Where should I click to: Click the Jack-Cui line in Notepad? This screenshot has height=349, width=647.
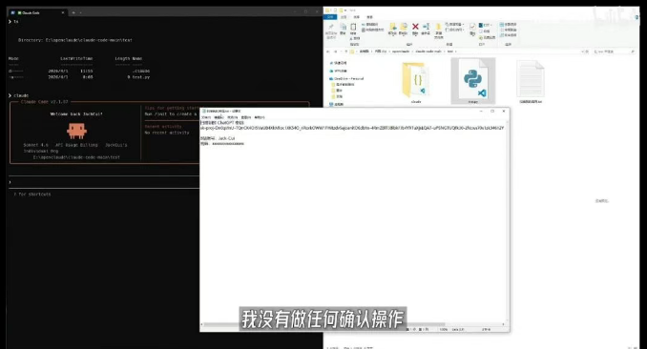pyautogui.click(x=218, y=138)
